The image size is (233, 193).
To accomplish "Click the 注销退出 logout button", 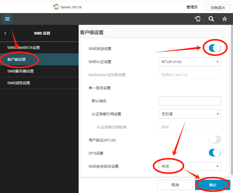I will (218, 7).
